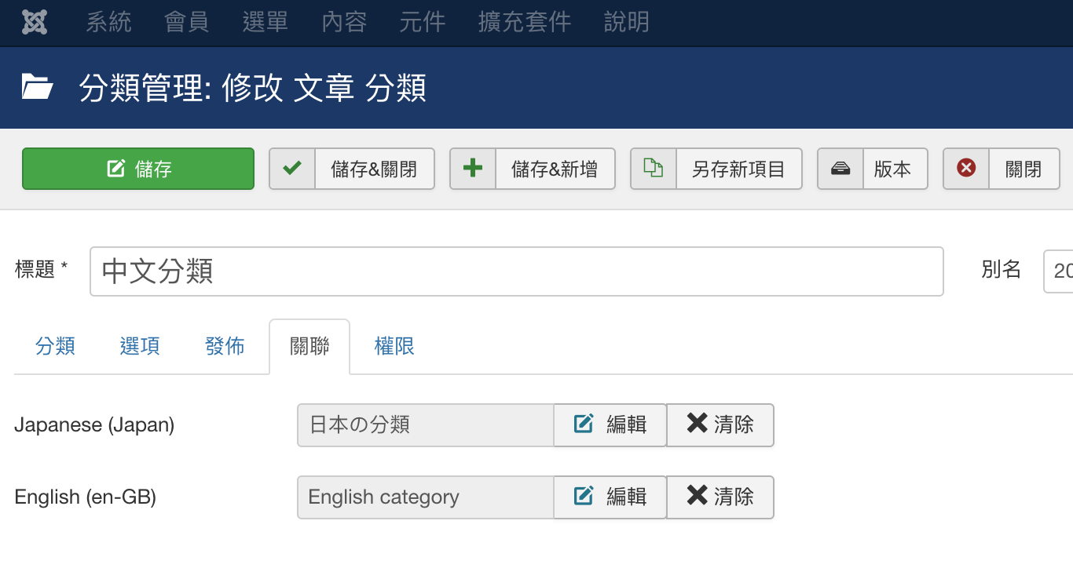Clear the Japanese (Japan) association
The image size is (1073, 568).
pos(720,425)
